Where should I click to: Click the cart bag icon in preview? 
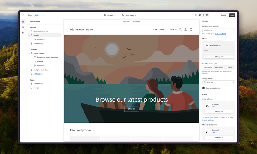click(x=191, y=30)
